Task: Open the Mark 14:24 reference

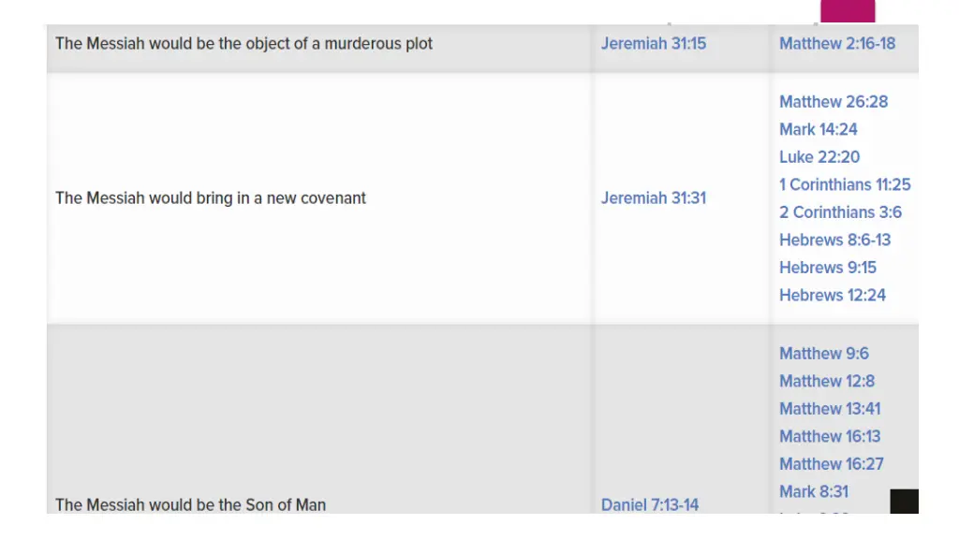Action: (819, 129)
